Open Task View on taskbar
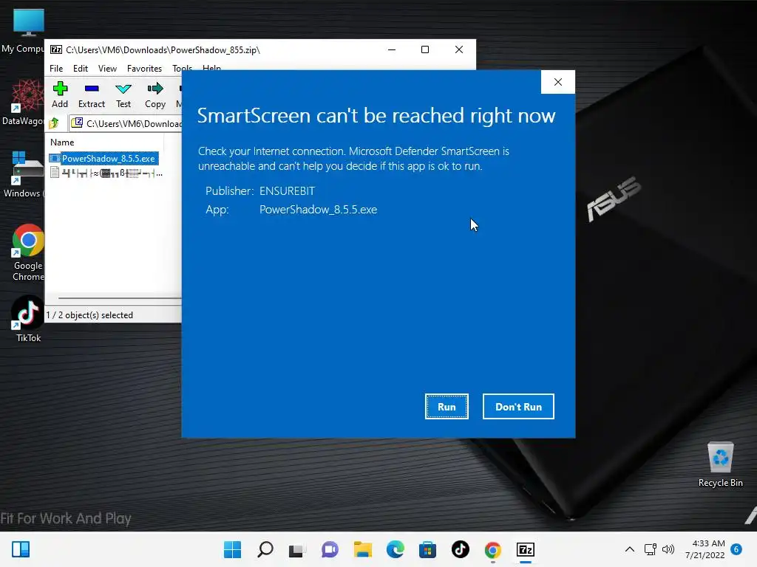The width and height of the screenshot is (757, 567). coord(297,549)
